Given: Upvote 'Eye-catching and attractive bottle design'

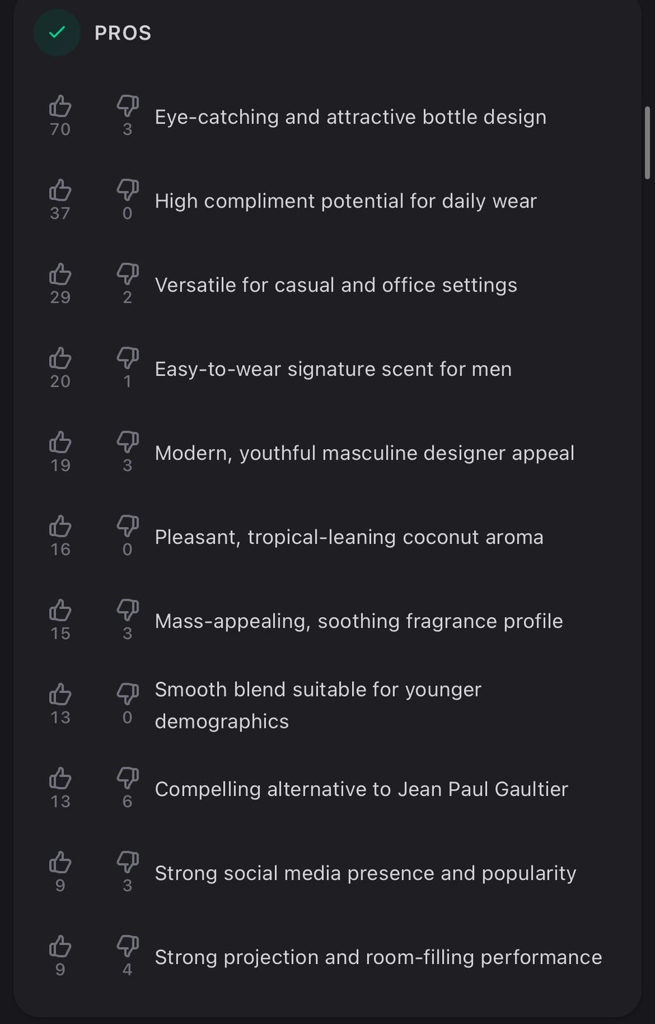Looking at the screenshot, I should coord(60,106).
